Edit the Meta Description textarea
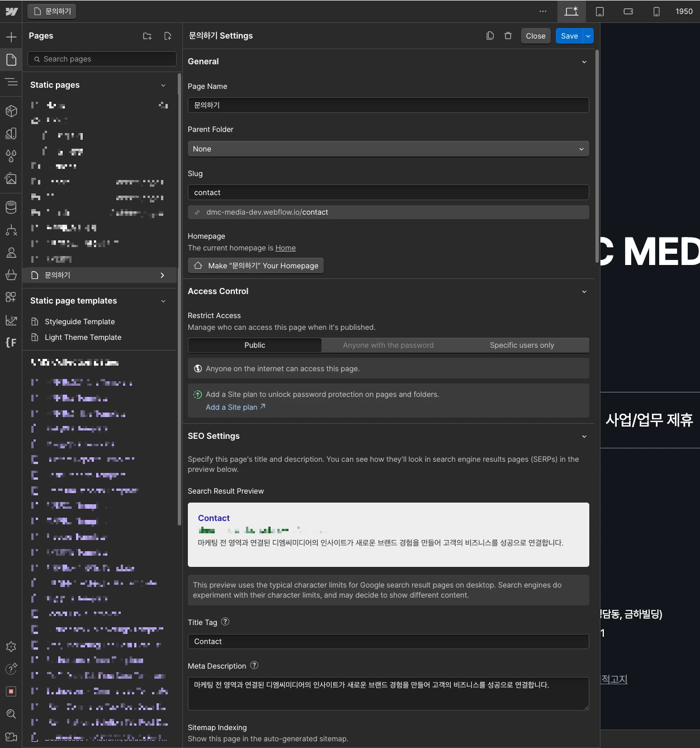Image resolution: width=700 pixels, height=748 pixels. point(388,694)
